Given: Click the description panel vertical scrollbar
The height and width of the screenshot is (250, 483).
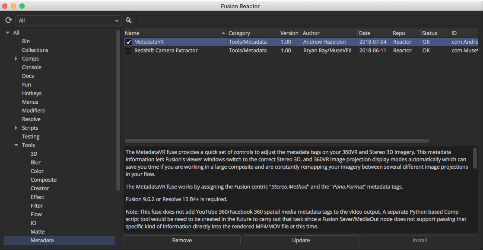Looking at the screenshot, I should (x=475, y=158).
